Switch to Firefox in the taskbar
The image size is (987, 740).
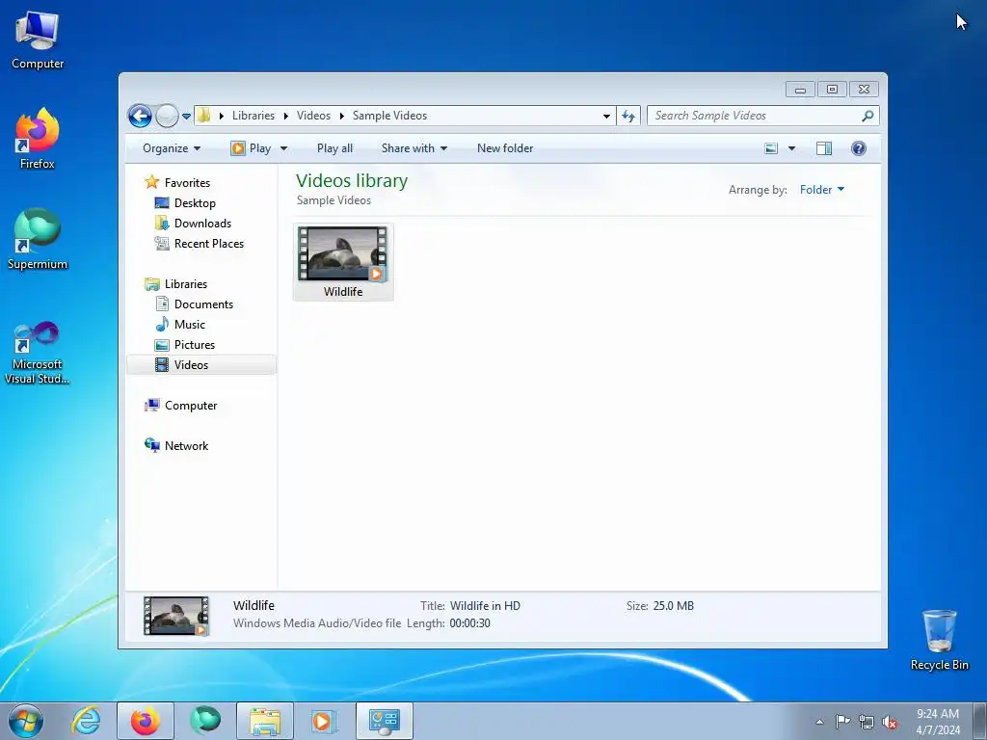(146, 721)
